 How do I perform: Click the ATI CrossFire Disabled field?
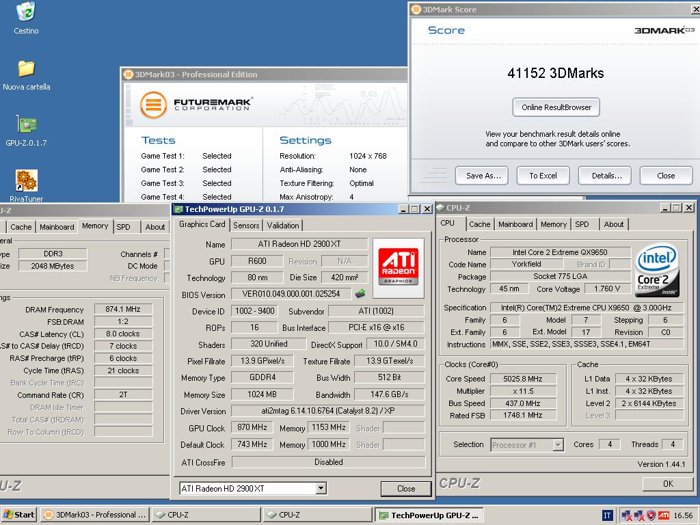click(328, 462)
